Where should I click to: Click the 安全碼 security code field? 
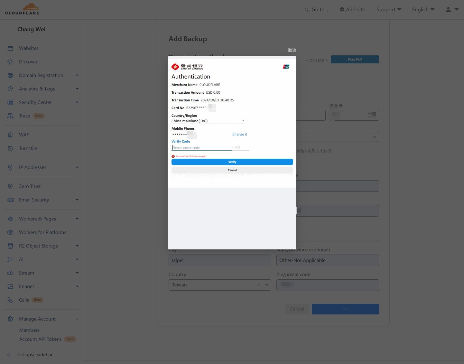(354, 115)
